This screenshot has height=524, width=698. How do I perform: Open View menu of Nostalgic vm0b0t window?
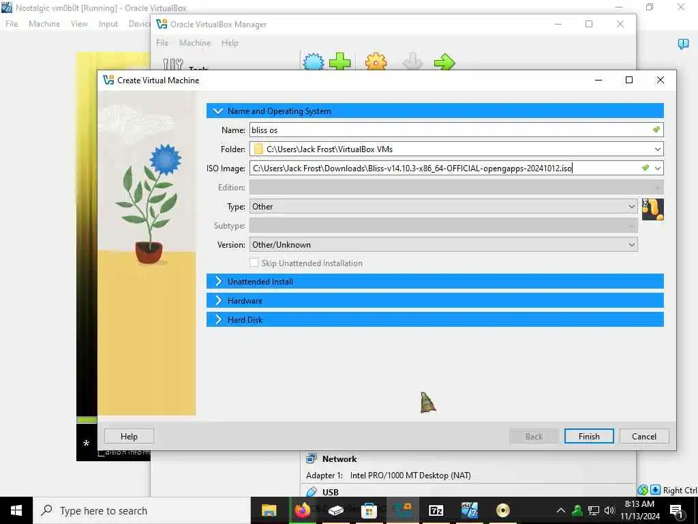tap(79, 24)
